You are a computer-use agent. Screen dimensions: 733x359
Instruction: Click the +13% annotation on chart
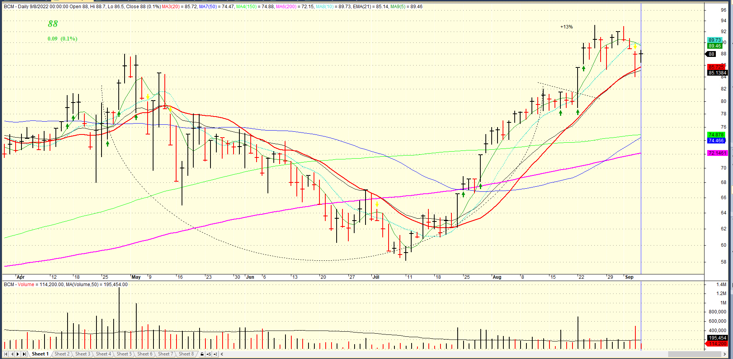pos(566,27)
